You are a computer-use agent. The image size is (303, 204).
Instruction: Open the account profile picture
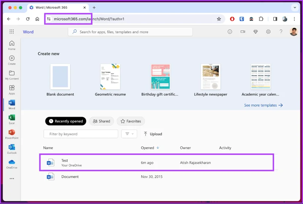point(294,32)
